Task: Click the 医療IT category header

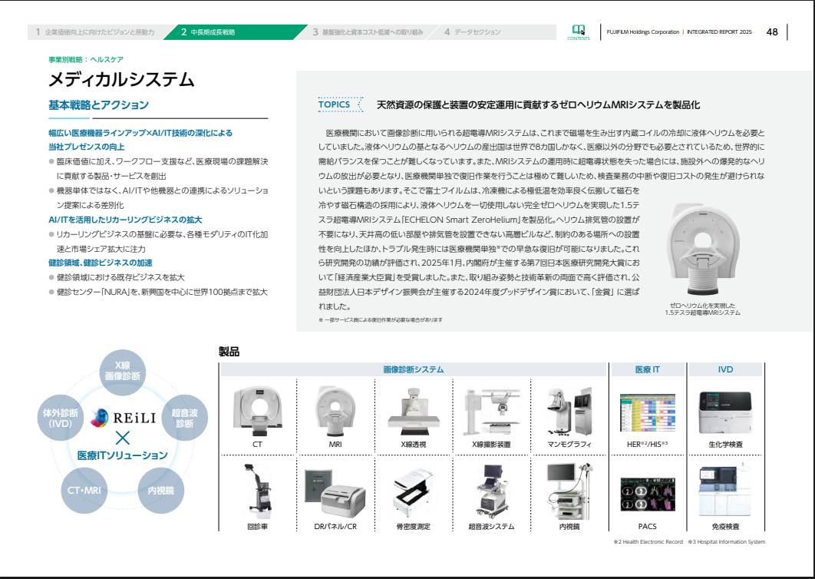Action: 646,369
